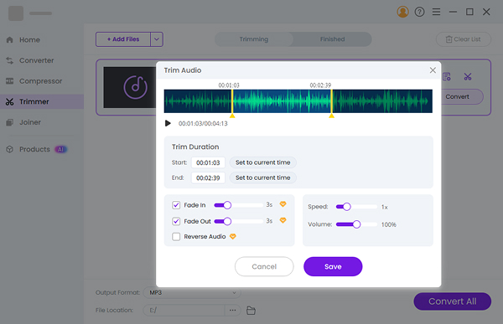Open the Output Format MP3 dropdown
Viewport: 503px width, 324px height.
click(192, 292)
